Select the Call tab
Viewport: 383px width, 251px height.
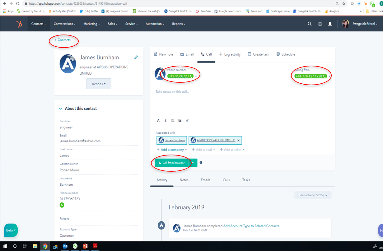click(206, 54)
